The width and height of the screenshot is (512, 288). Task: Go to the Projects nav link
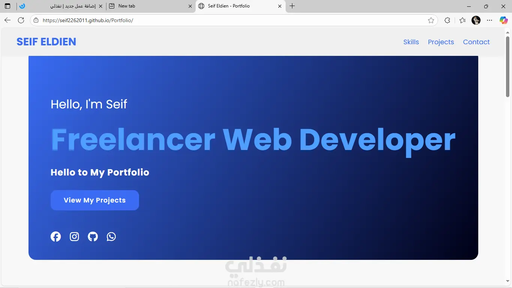(441, 42)
